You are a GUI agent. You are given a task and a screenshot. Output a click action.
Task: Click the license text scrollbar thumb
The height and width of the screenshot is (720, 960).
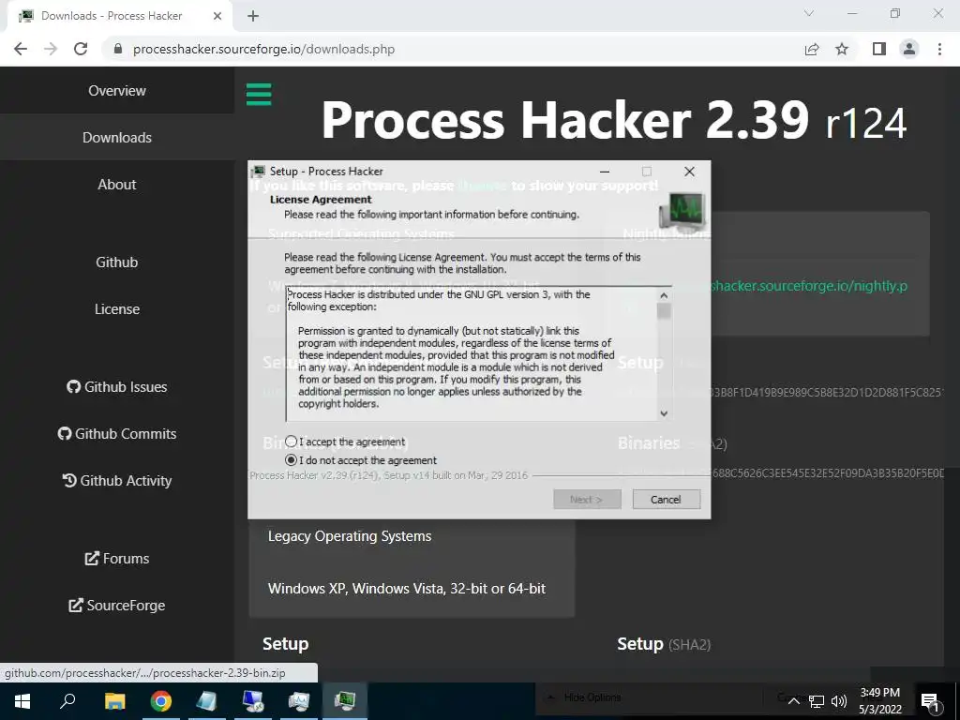pos(664,311)
